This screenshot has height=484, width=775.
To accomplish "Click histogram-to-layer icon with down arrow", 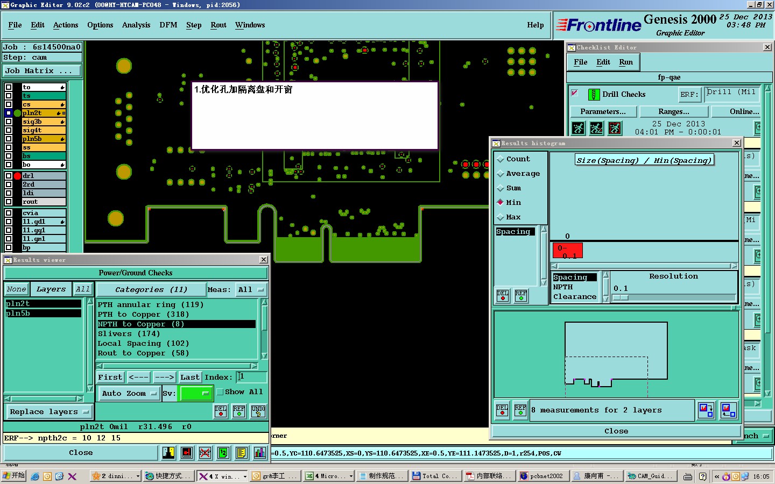I will tap(706, 410).
